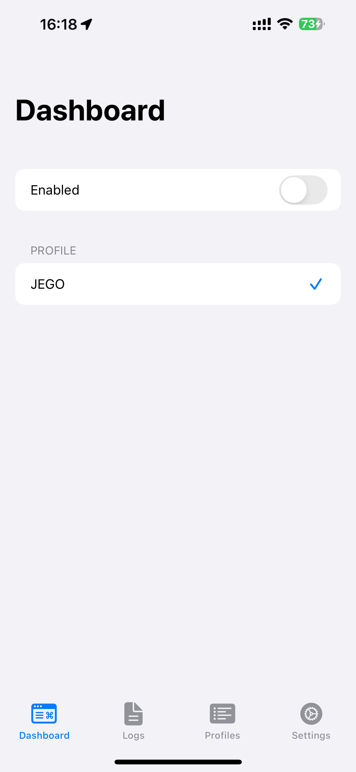
Task: Tap the battery charging indicator
Action: pos(312,24)
